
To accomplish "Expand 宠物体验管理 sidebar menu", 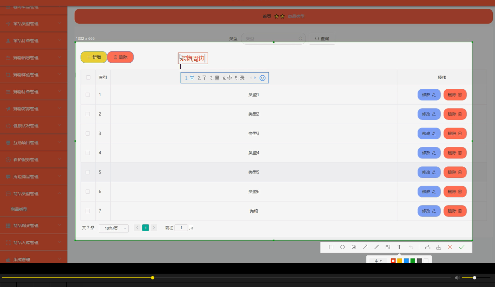I will coord(34,75).
